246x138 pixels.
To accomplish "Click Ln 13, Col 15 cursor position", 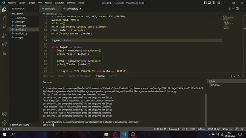I will tap(160, 129).
